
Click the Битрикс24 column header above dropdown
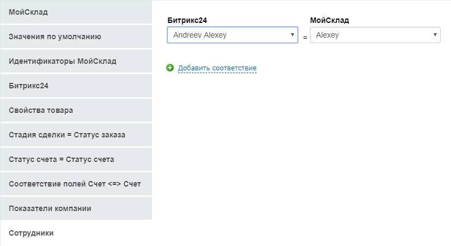(187, 20)
